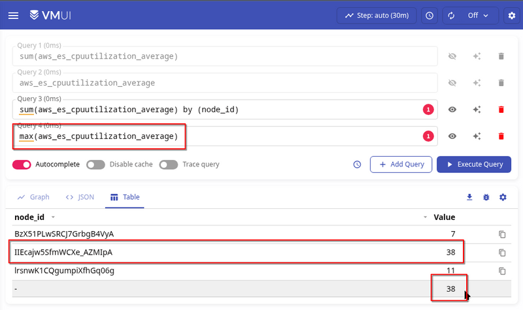
Task: Click the Execute Query button
Action: click(x=474, y=164)
